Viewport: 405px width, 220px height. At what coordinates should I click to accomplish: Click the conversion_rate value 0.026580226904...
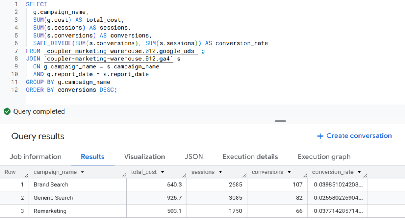339,198
